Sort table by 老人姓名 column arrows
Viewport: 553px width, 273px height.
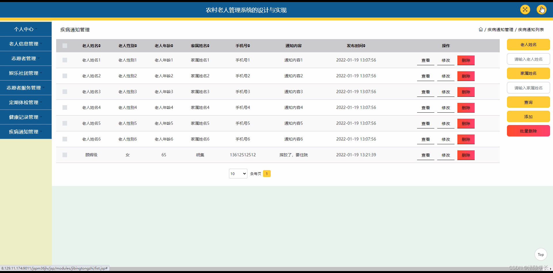click(100, 46)
